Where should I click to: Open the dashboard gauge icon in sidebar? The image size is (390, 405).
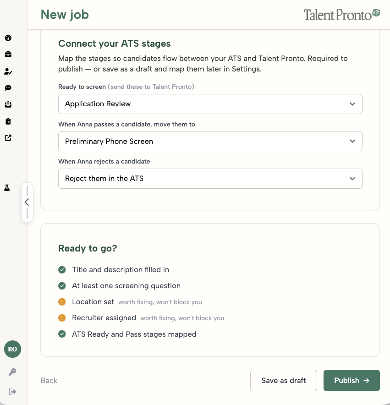[8, 38]
